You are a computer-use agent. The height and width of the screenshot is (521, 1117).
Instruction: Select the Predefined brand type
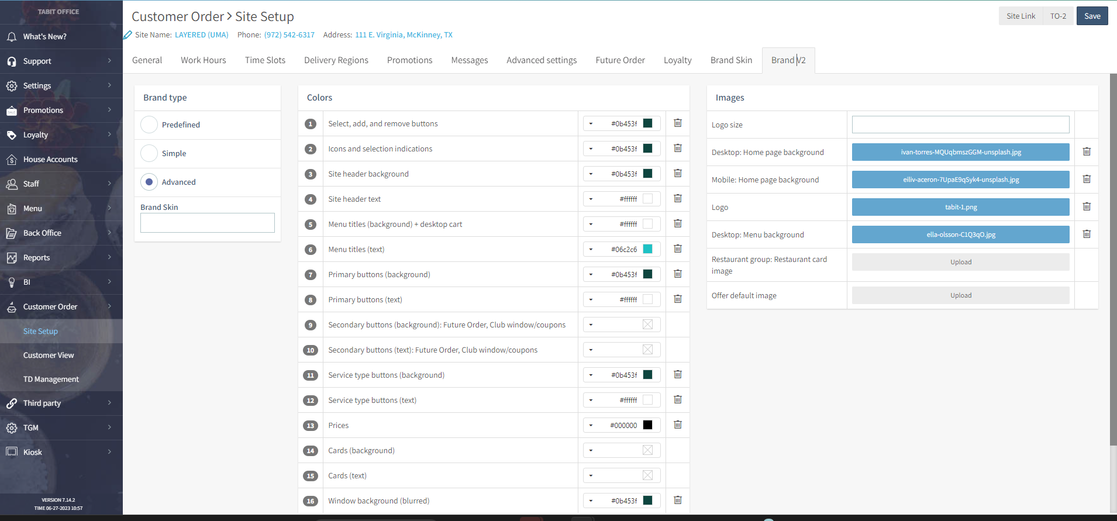pyautogui.click(x=149, y=125)
